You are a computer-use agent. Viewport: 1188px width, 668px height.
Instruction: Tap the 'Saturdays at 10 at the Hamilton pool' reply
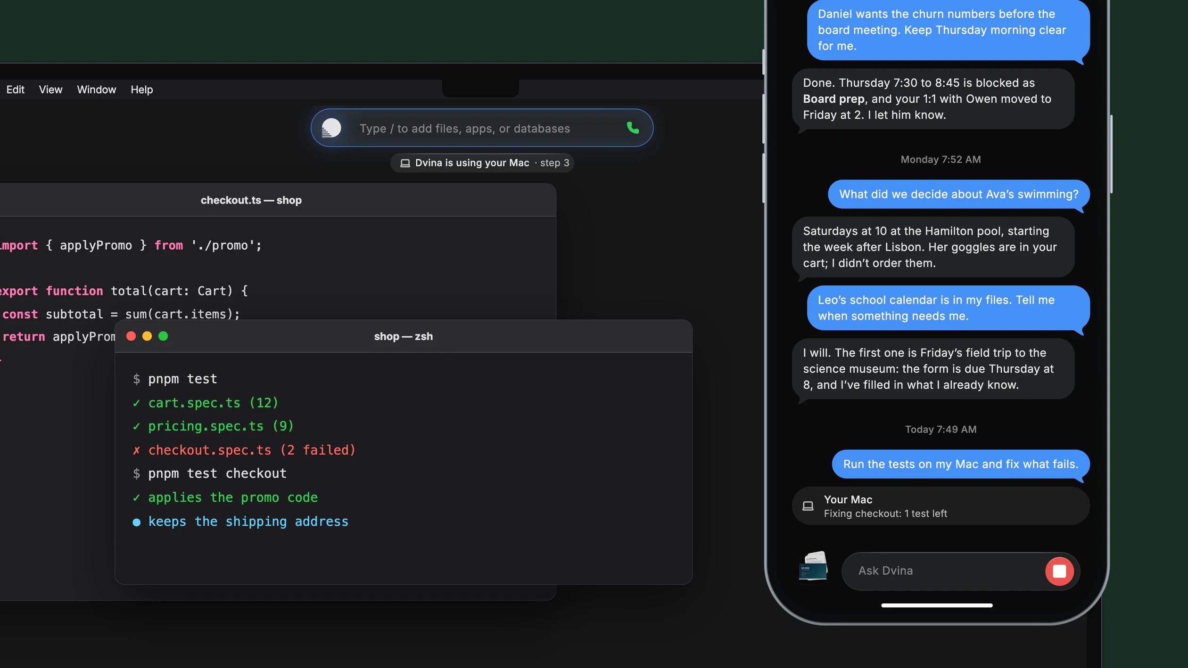933,247
